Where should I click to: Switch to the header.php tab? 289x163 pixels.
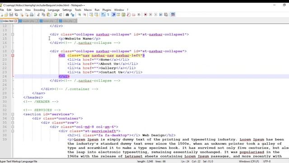coord(28,21)
